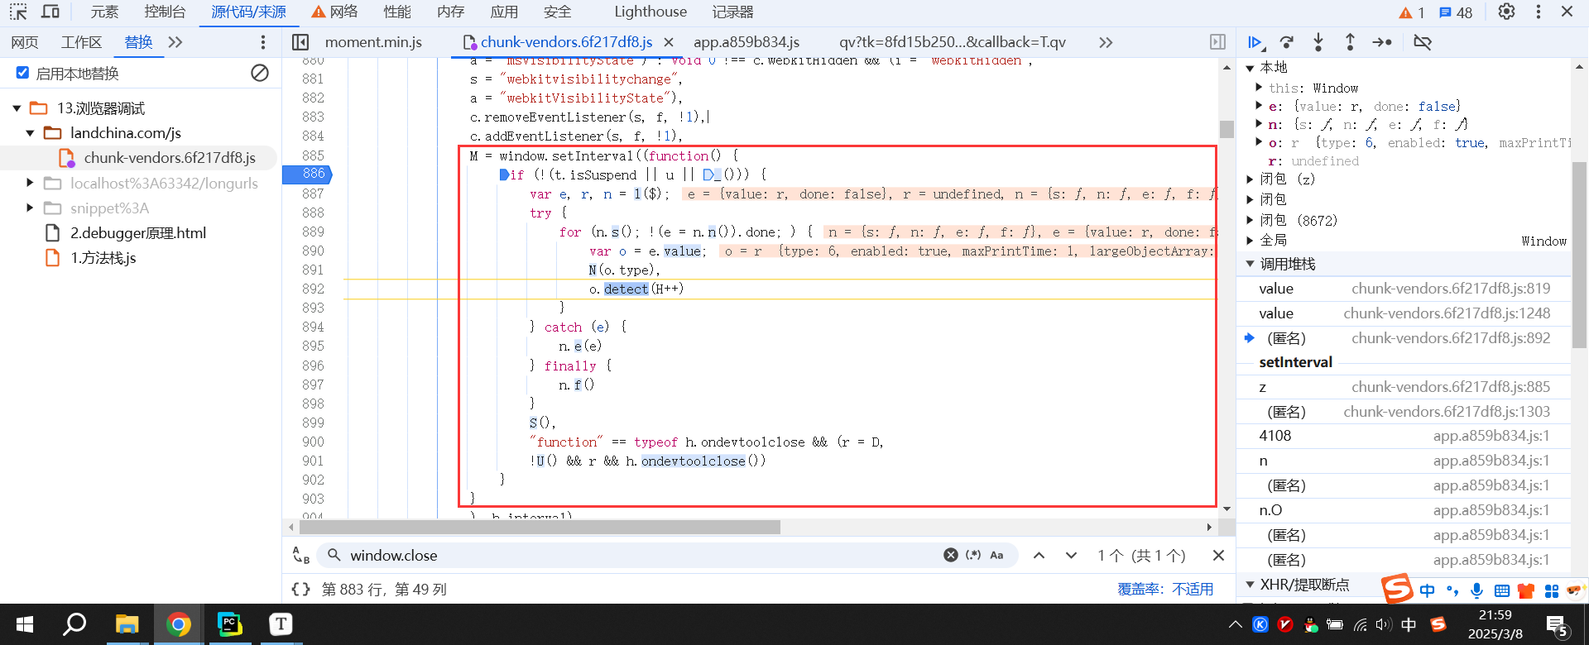1589x645 pixels.
Task: Open the DevTools customize three-dot menu
Action: pos(1539,12)
